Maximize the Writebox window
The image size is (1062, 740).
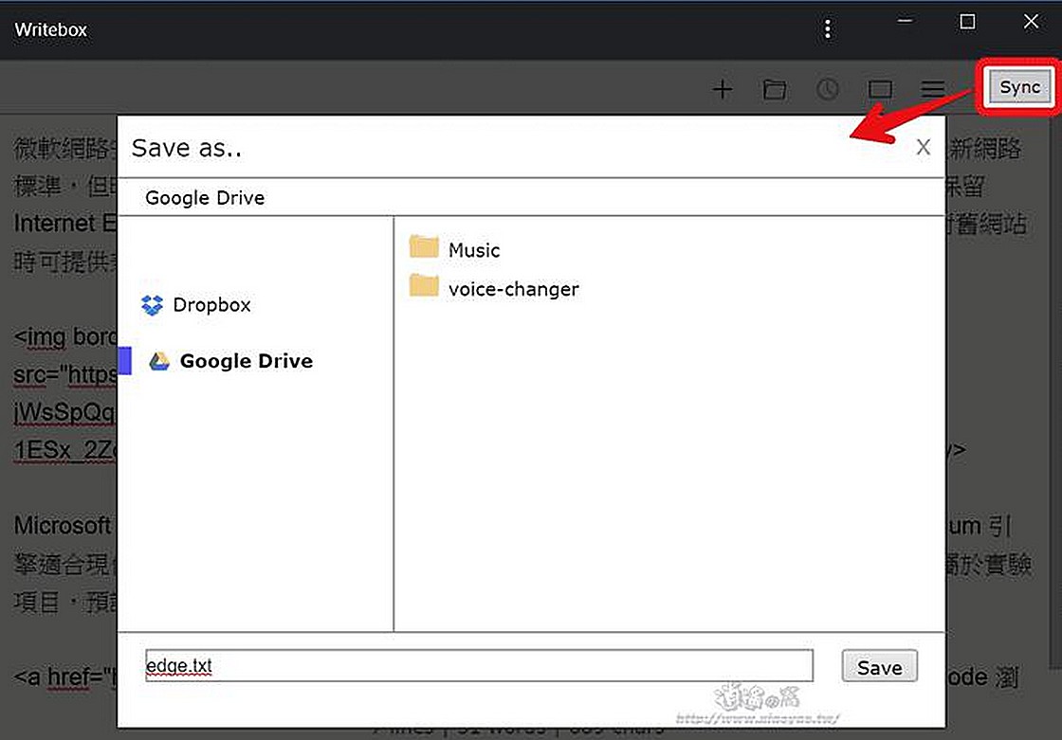(x=967, y=22)
